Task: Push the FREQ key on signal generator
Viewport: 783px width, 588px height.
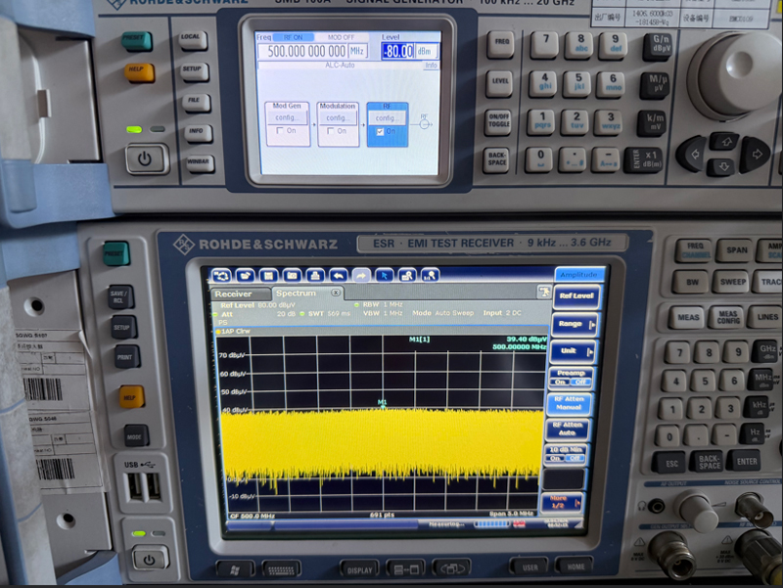Action: pyautogui.click(x=500, y=44)
